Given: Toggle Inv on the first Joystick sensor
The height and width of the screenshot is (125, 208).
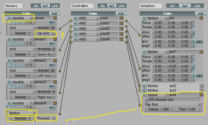Looking at the screenshot, I should point(52,22).
